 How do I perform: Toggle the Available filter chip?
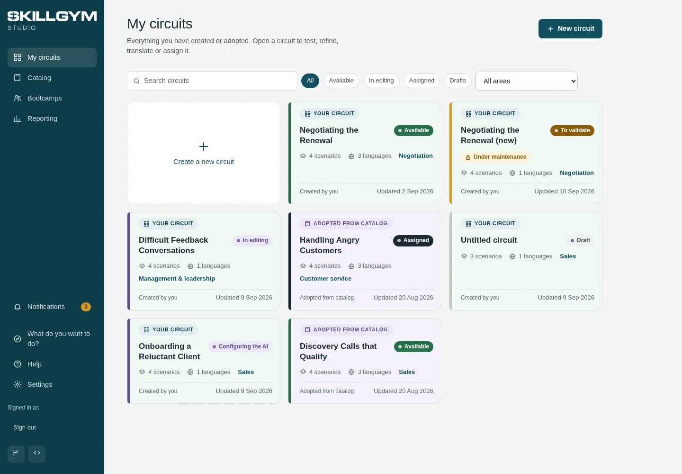pos(341,81)
